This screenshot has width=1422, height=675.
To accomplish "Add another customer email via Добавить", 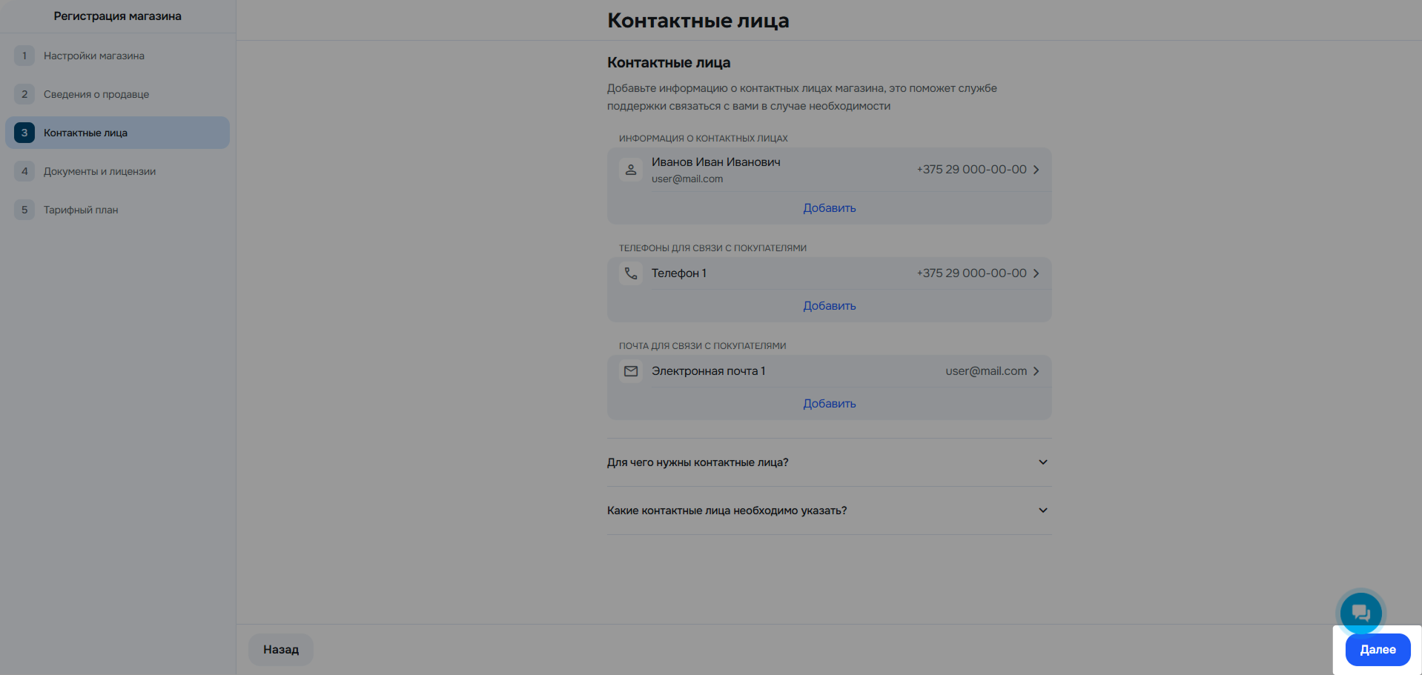I will (x=829, y=403).
